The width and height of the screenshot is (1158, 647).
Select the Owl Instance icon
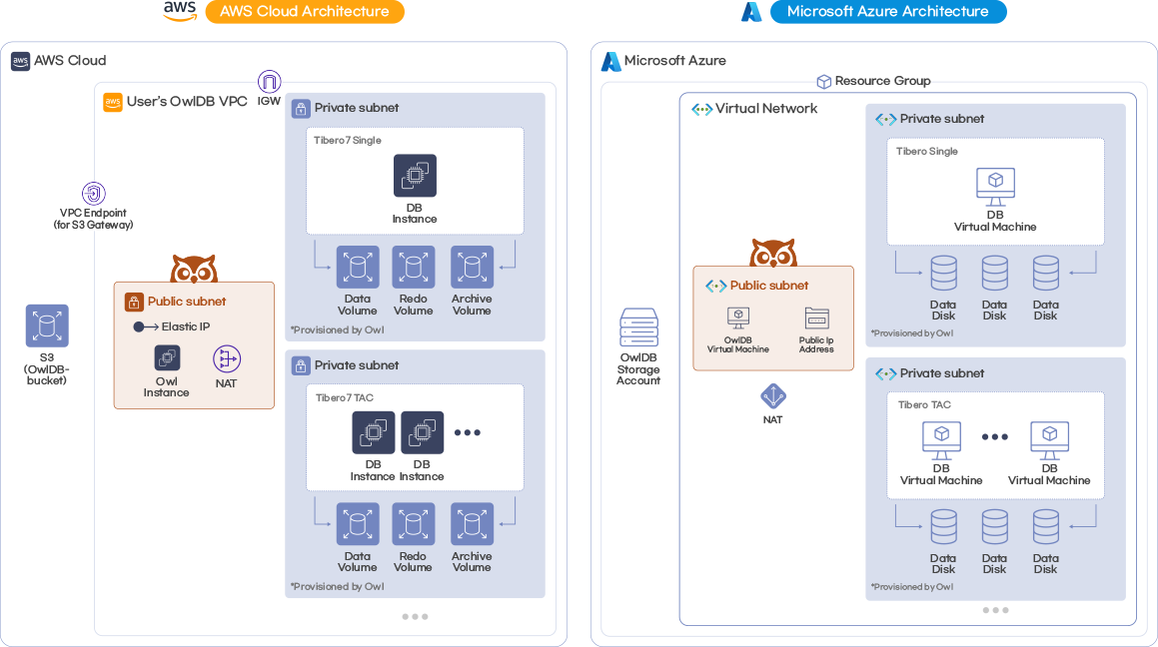167,357
